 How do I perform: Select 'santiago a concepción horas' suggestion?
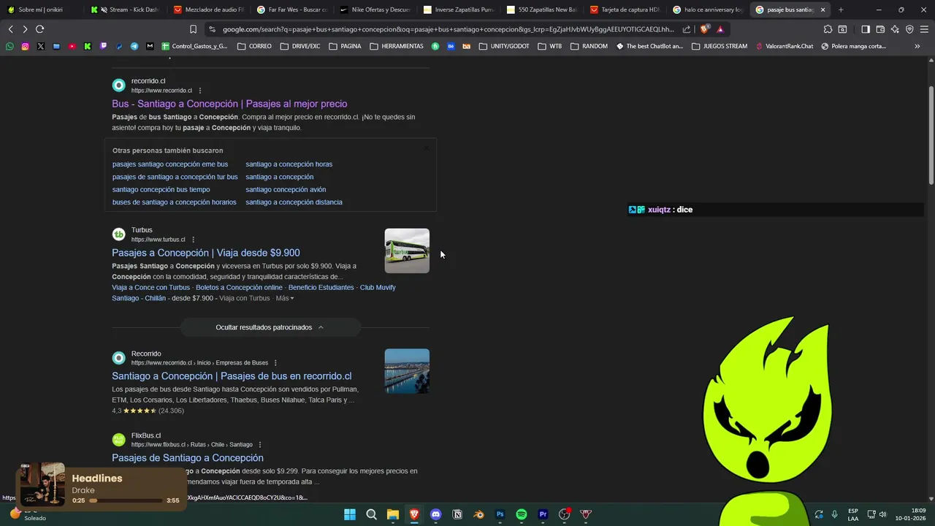pos(289,164)
